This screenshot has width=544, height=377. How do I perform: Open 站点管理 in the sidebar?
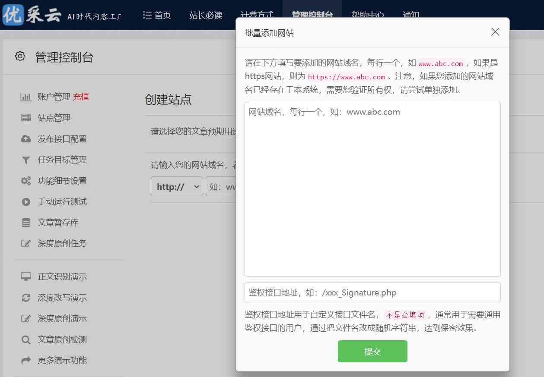[x=54, y=118]
